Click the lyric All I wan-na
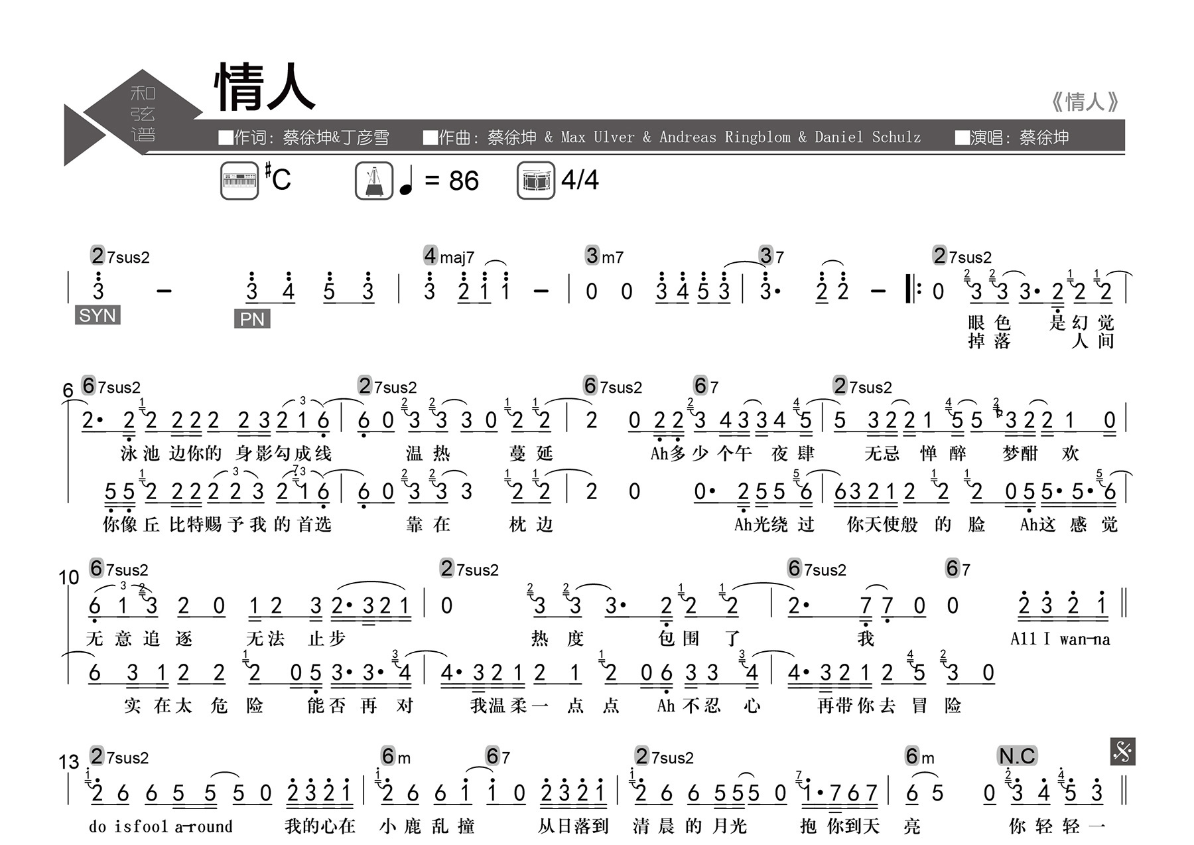The width and height of the screenshot is (1194, 845). click(x=1060, y=639)
